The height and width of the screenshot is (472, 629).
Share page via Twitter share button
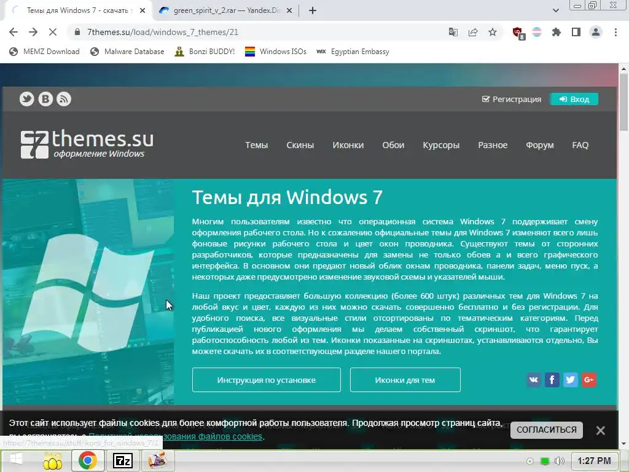pyautogui.click(x=571, y=380)
